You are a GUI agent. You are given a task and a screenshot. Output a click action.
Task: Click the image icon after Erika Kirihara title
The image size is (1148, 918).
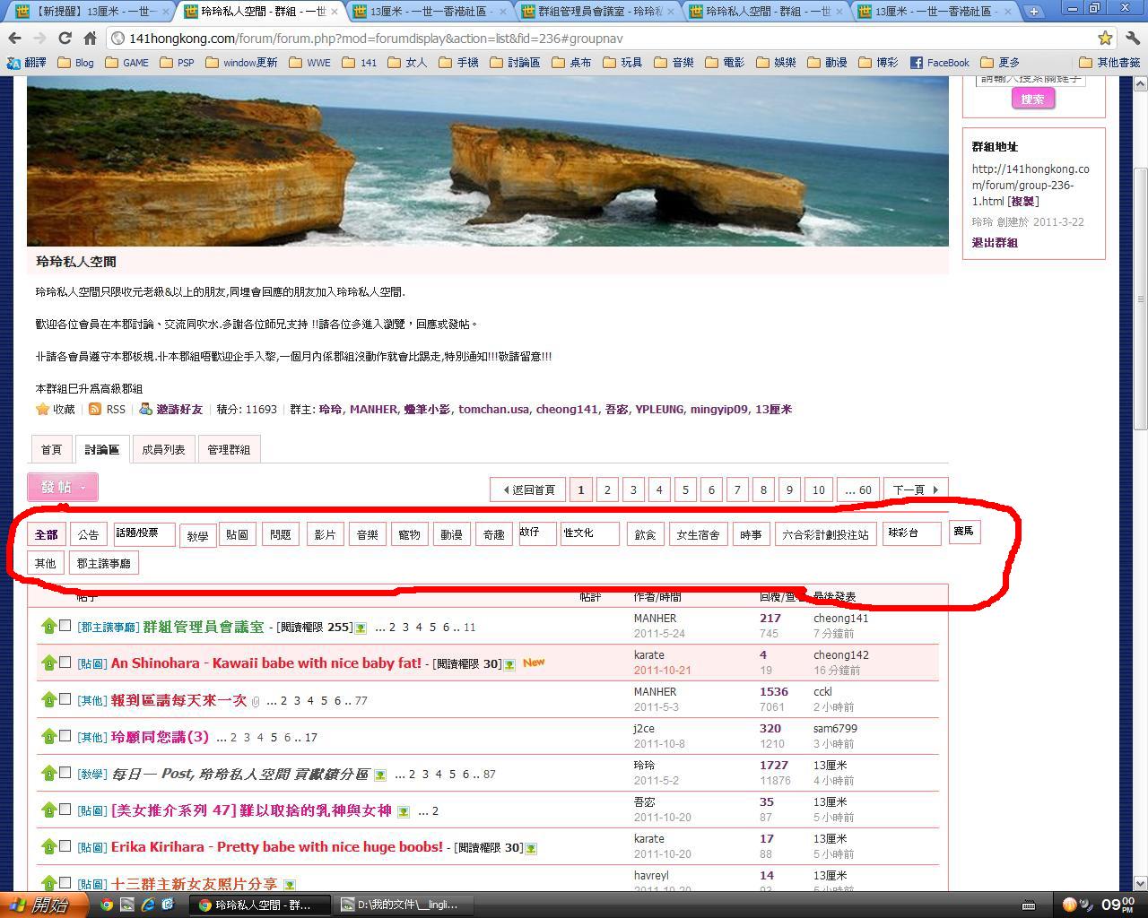tap(532, 848)
